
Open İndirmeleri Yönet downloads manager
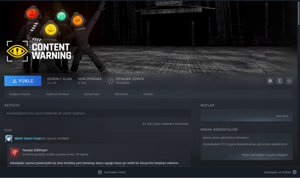[115, 172]
